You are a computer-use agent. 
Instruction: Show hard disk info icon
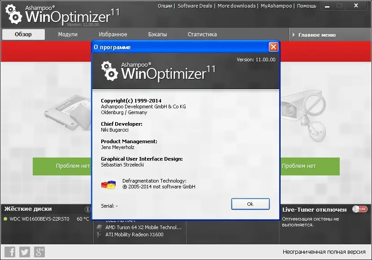[x=87, y=209]
